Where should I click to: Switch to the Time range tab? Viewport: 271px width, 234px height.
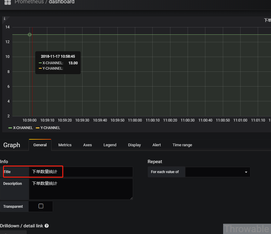[182, 145]
